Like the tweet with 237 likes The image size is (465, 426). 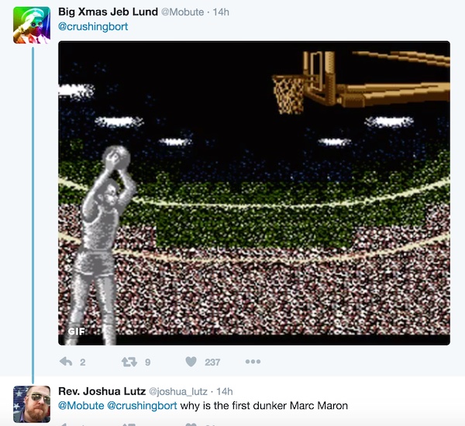[x=191, y=362]
